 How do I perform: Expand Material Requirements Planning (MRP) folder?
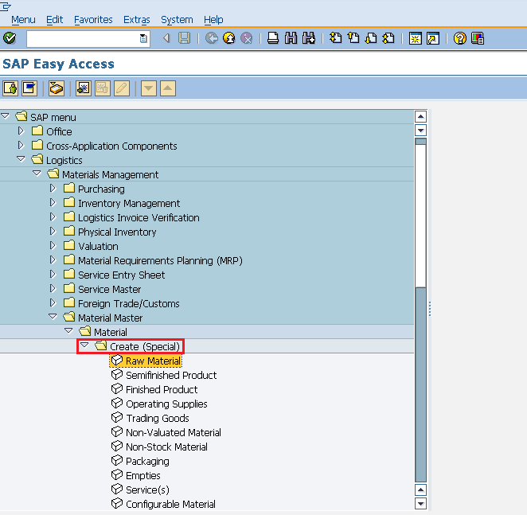coord(53,259)
